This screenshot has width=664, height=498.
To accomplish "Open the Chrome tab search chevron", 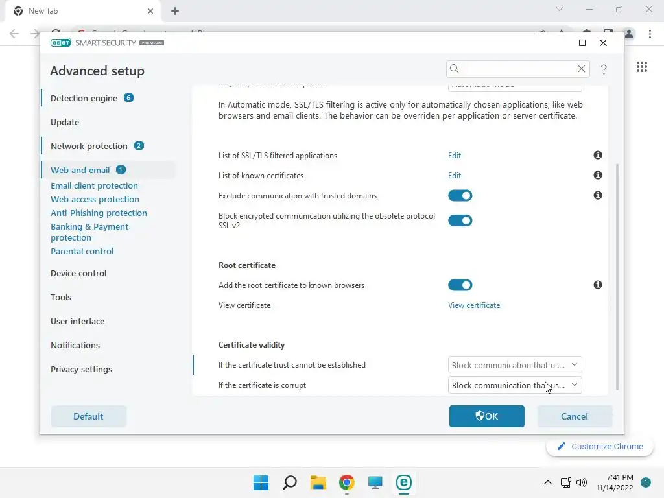I will click(560, 9).
